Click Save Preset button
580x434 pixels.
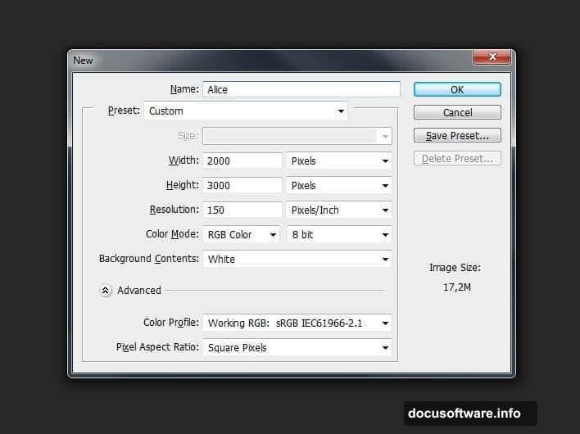[456, 136]
